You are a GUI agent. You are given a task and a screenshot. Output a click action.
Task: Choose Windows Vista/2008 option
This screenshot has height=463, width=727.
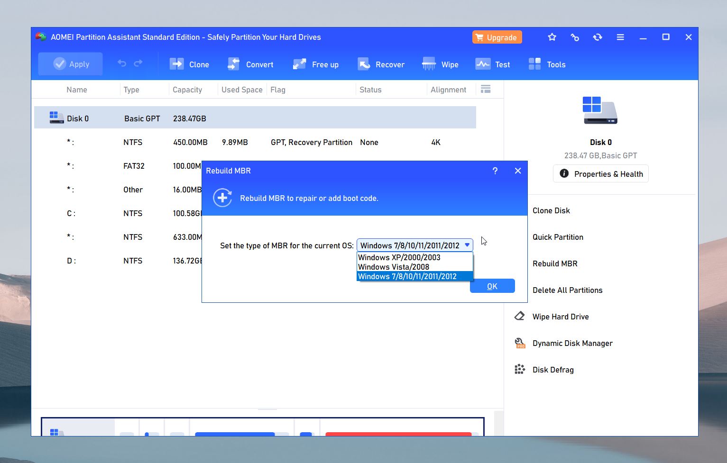point(415,267)
